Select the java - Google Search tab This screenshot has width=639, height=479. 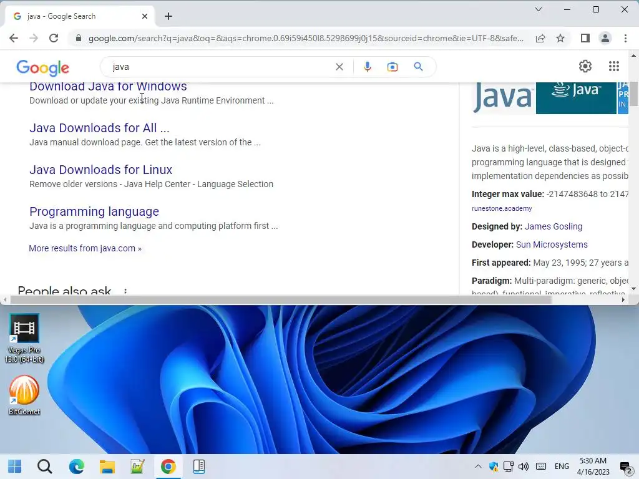coord(79,16)
